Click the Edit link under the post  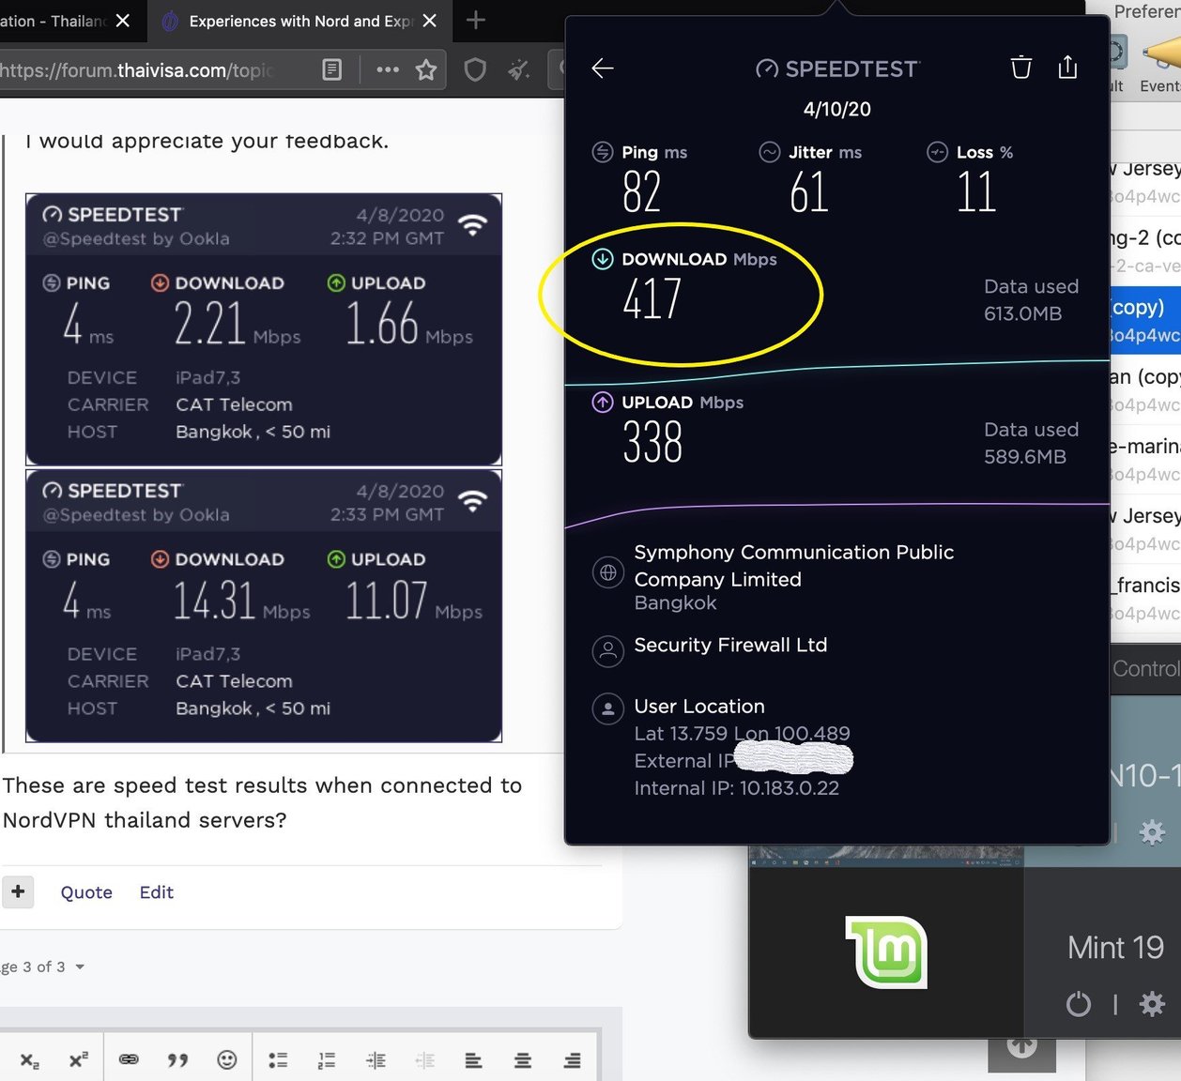tap(156, 892)
